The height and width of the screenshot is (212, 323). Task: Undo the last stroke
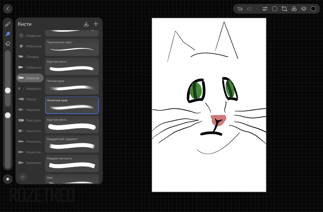(240, 9)
